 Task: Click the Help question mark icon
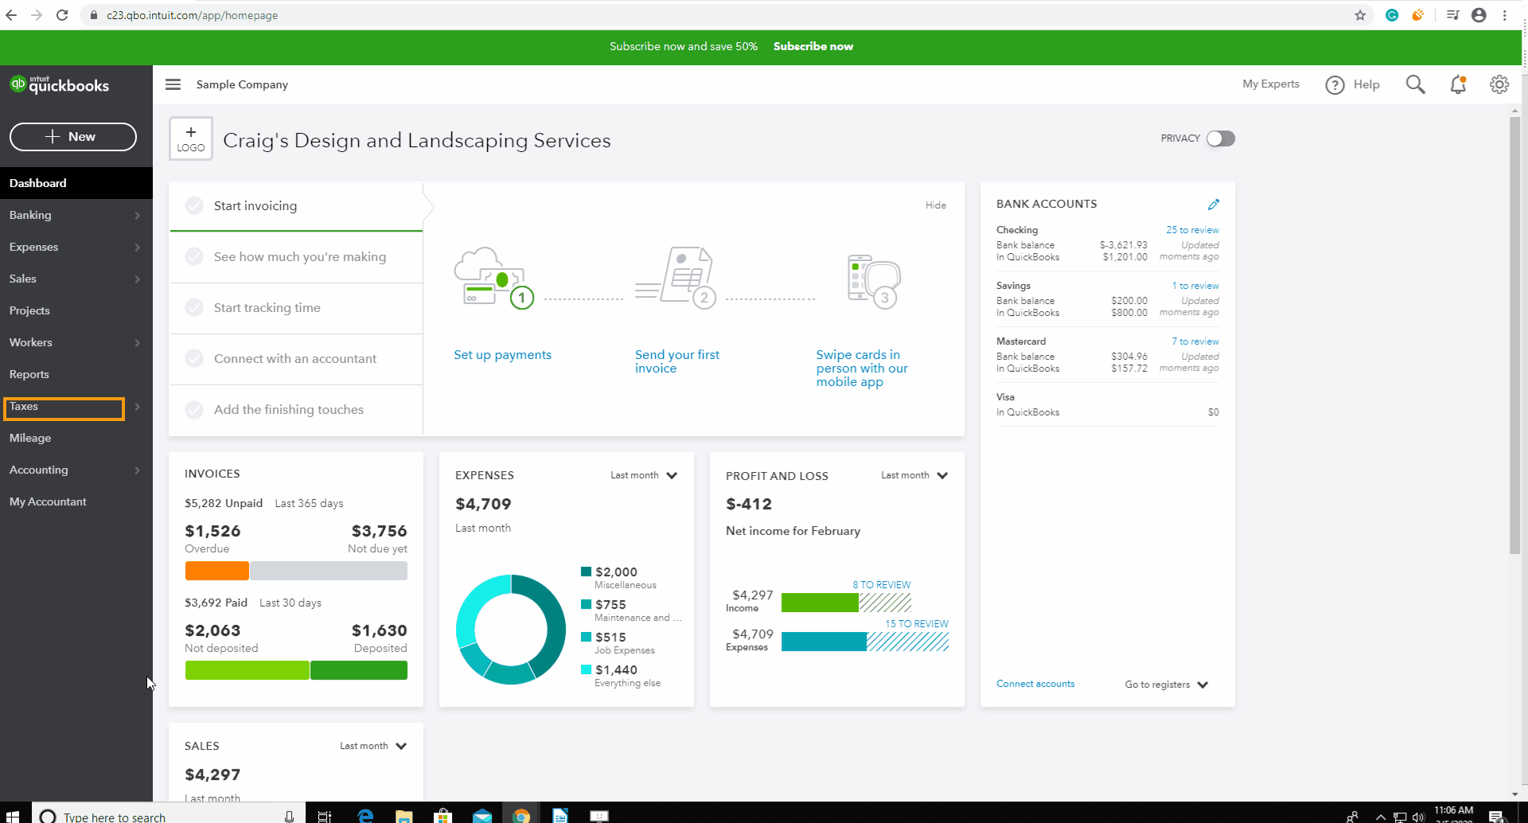pyautogui.click(x=1335, y=84)
